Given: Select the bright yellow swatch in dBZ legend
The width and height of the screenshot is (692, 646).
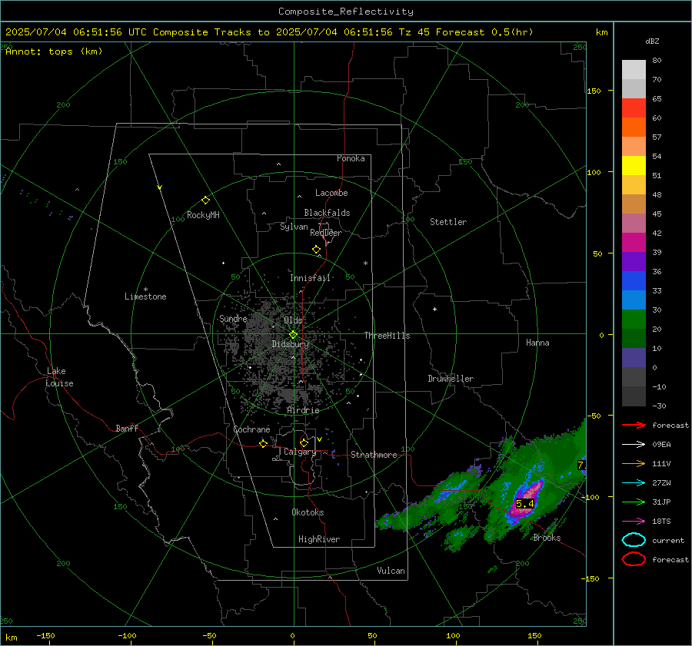Looking at the screenshot, I should [634, 165].
